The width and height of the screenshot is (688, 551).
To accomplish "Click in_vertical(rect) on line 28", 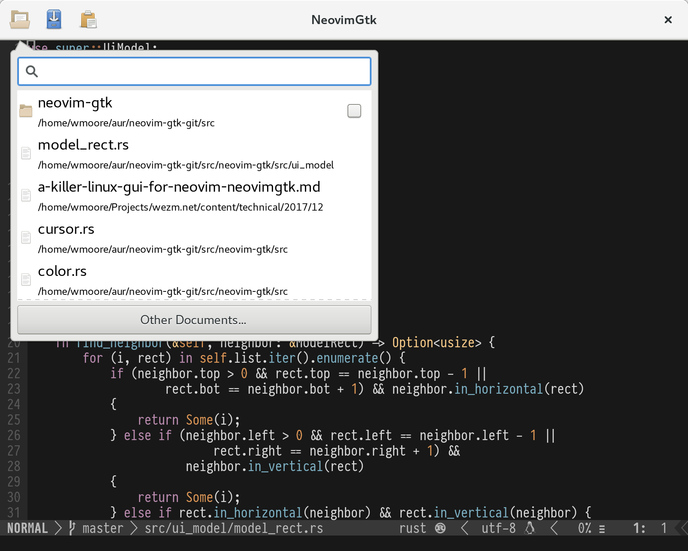I will 306,466.
